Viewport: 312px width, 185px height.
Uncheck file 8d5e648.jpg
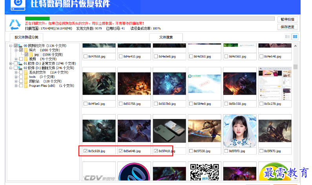(120, 151)
